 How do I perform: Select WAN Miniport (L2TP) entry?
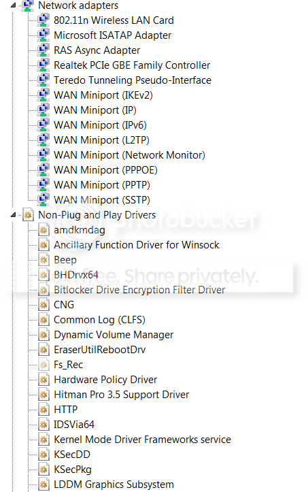(x=101, y=140)
